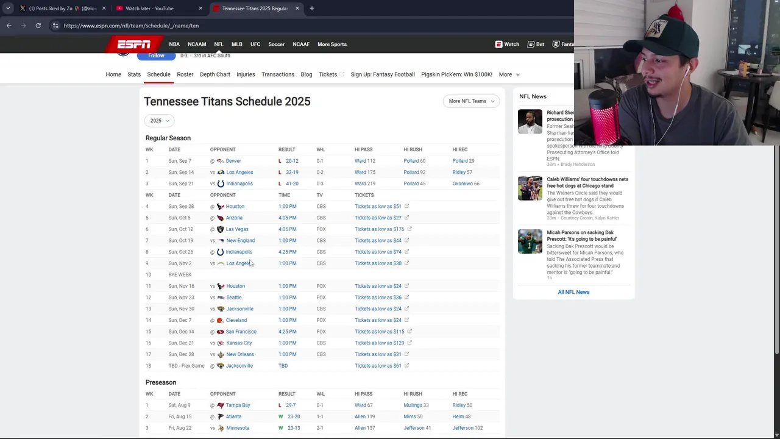Open the Tickets tab link
Image resolution: width=780 pixels, height=439 pixels.
pos(328,74)
